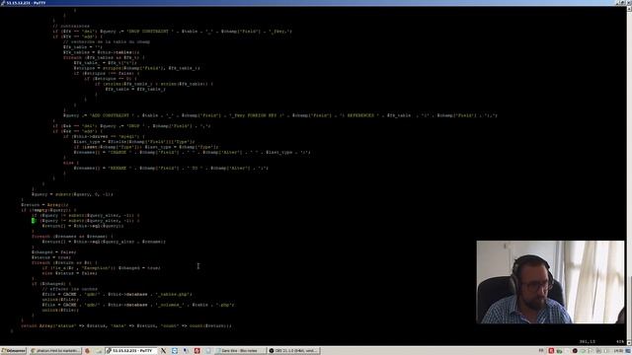Click the Start button on the taskbar
The width and height of the screenshot is (632, 355).
click(x=13, y=351)
